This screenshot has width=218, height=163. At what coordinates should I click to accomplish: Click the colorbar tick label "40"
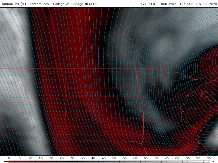(x=93, y=158)
